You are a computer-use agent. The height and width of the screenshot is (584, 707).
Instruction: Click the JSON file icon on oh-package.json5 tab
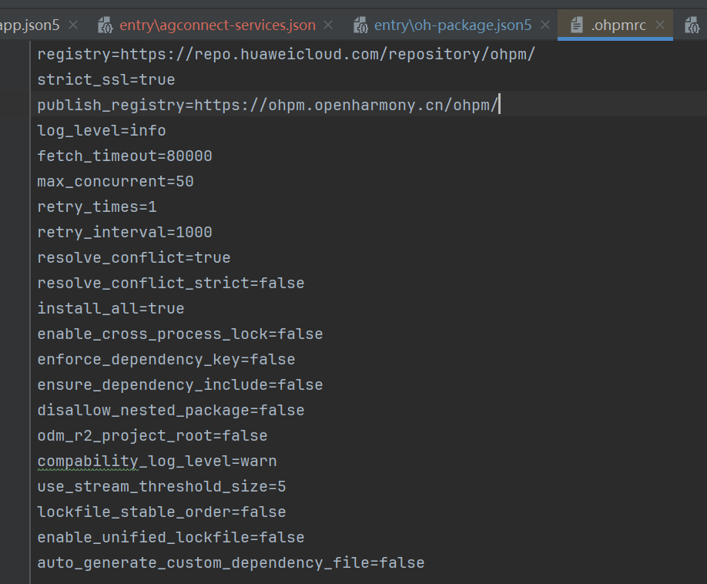pyautogui.click(x=360, y=25)
